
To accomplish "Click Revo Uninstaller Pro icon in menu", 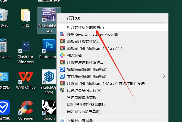I will point(62,34).
